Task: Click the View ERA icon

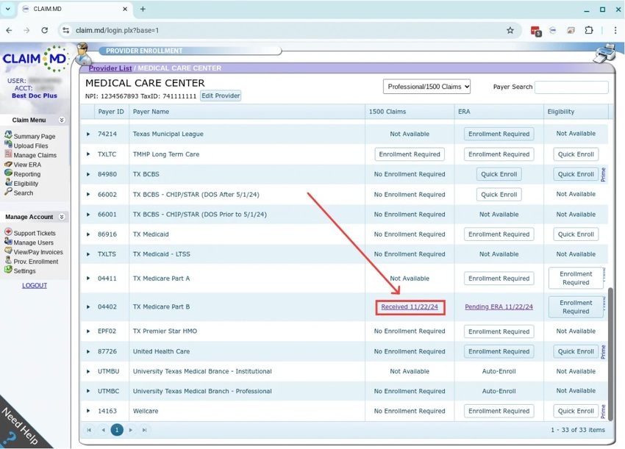Action: pos(8,164)
